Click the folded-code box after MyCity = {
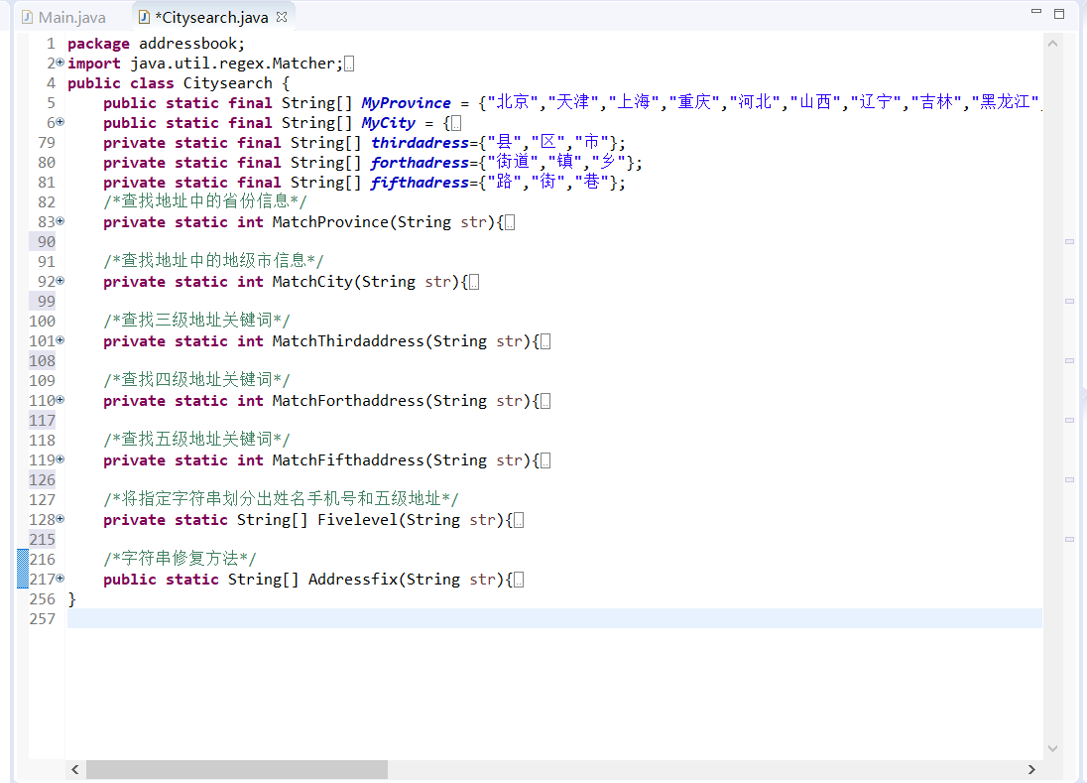The height and width of the screenshot is (783, 1087). click(x=456, y=123)
